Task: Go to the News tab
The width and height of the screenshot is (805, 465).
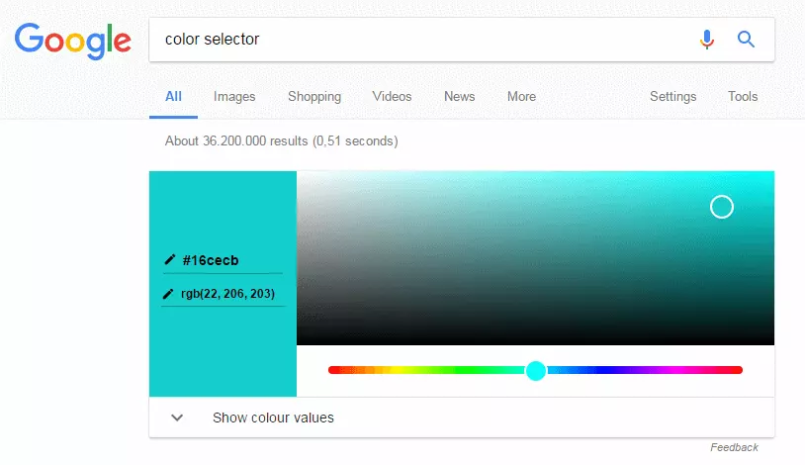Action: point(459,97)
